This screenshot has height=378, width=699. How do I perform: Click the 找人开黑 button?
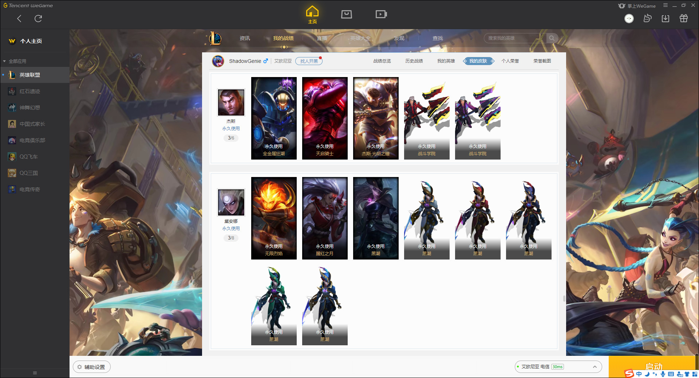pos(309,61)
